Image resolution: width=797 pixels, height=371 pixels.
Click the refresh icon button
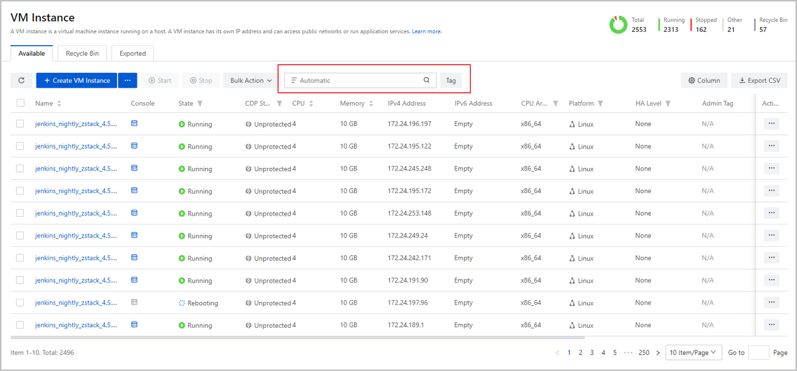(x=21, y=80)
